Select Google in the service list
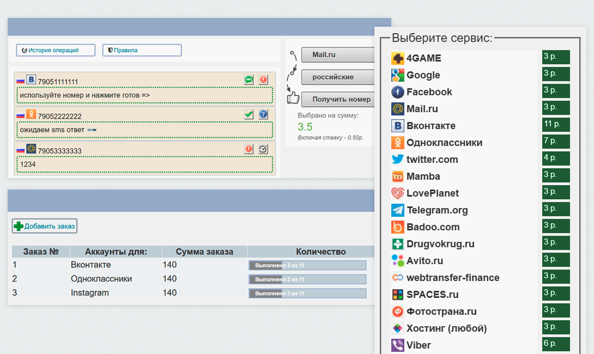The image size is (594, 354). [423, 75]
